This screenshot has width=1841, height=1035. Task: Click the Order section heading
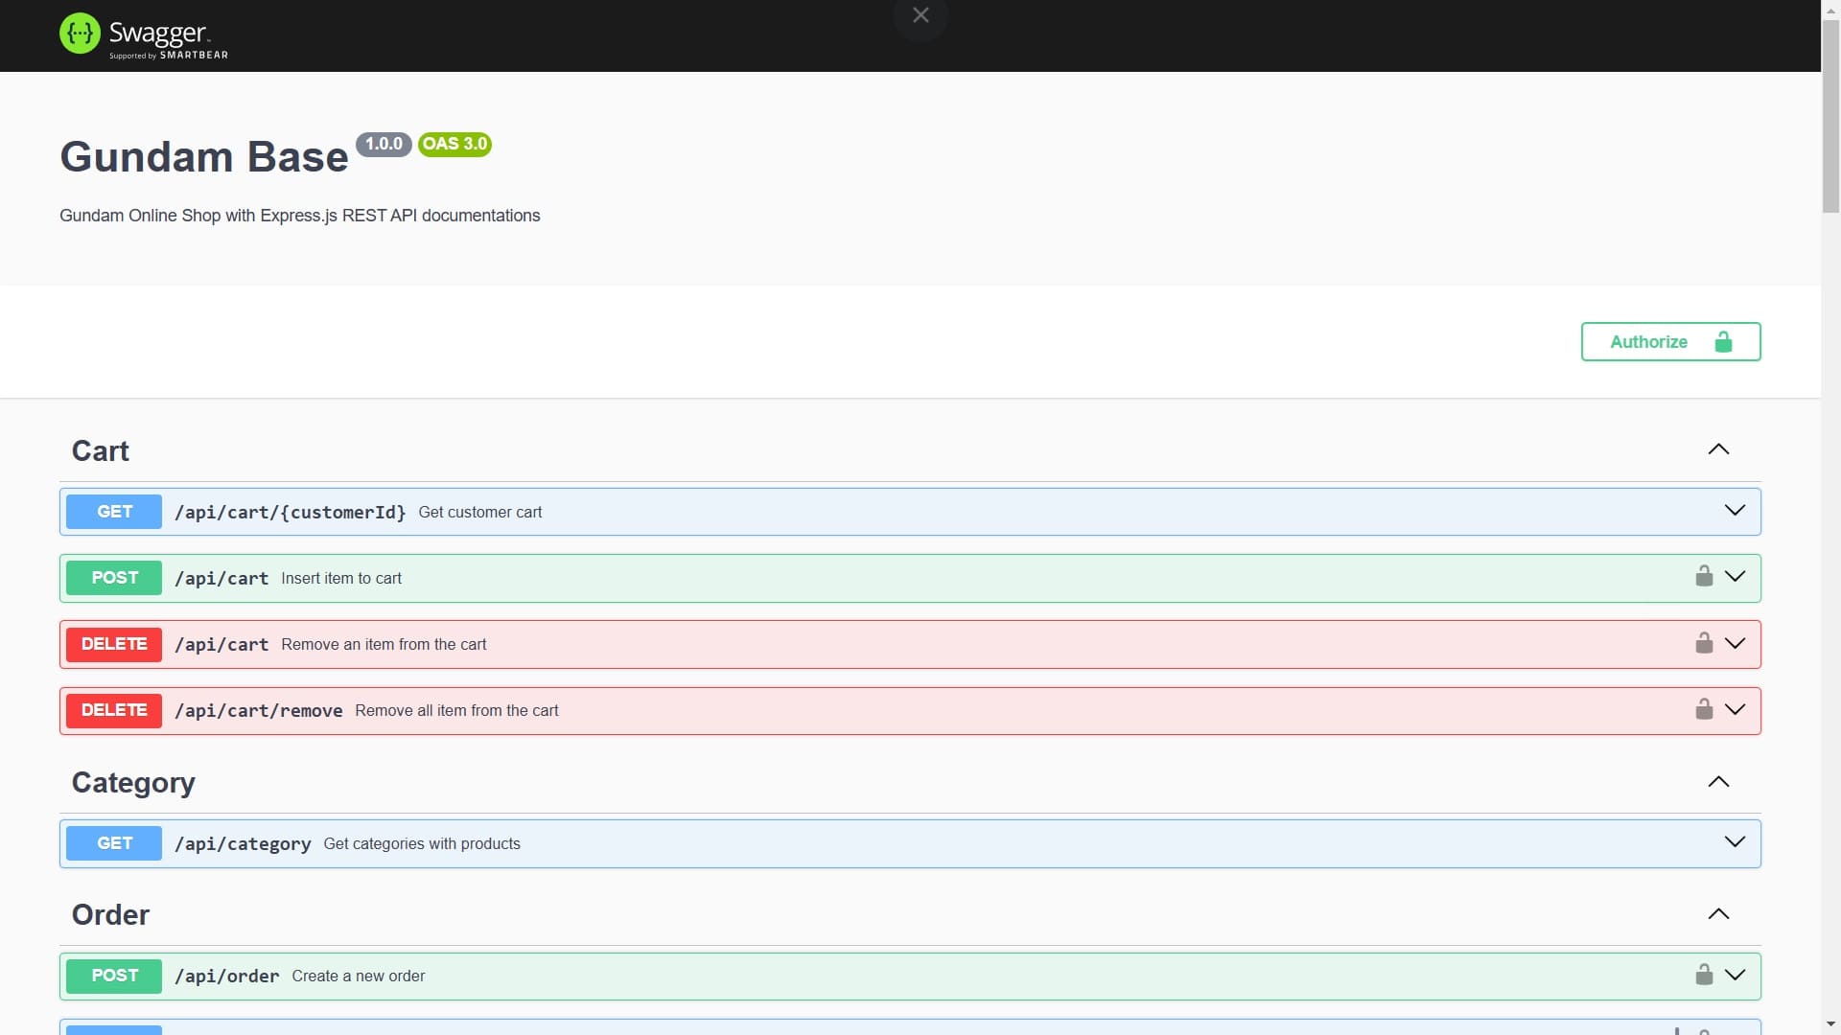pos(111,915)
